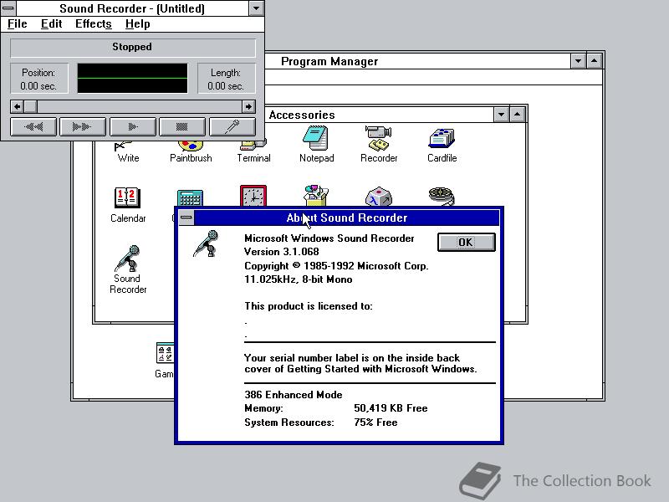Minimize the Sound Recorder window
The image size is (669, 502).
(256, 8)
